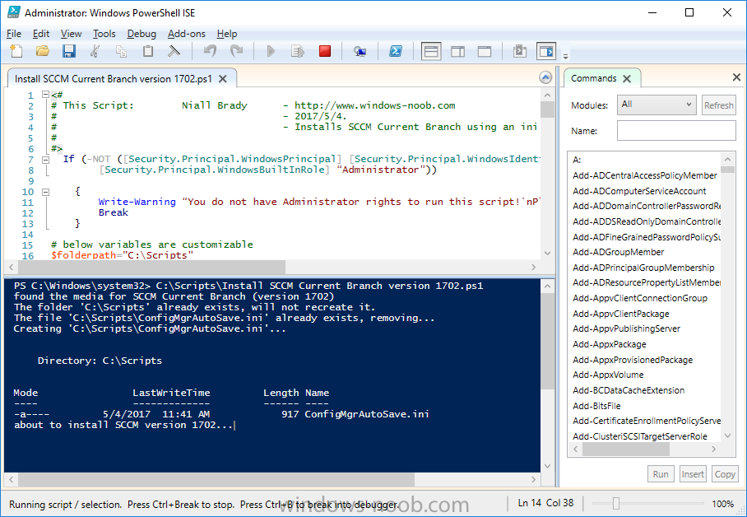Toggle Show Command Add-on pane
This screenshot has height=517, width=747.
click(x=546, y=51)
